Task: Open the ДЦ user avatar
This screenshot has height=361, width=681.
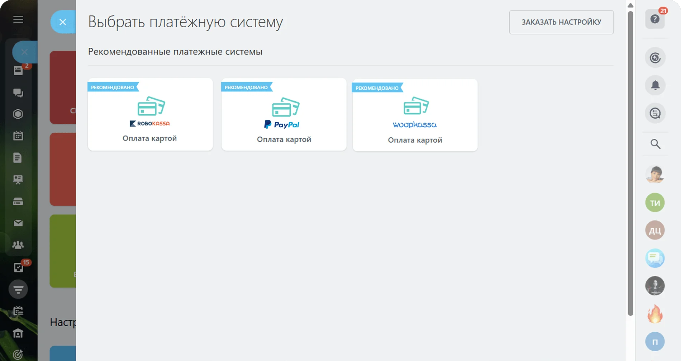Action: coord(655,231)
